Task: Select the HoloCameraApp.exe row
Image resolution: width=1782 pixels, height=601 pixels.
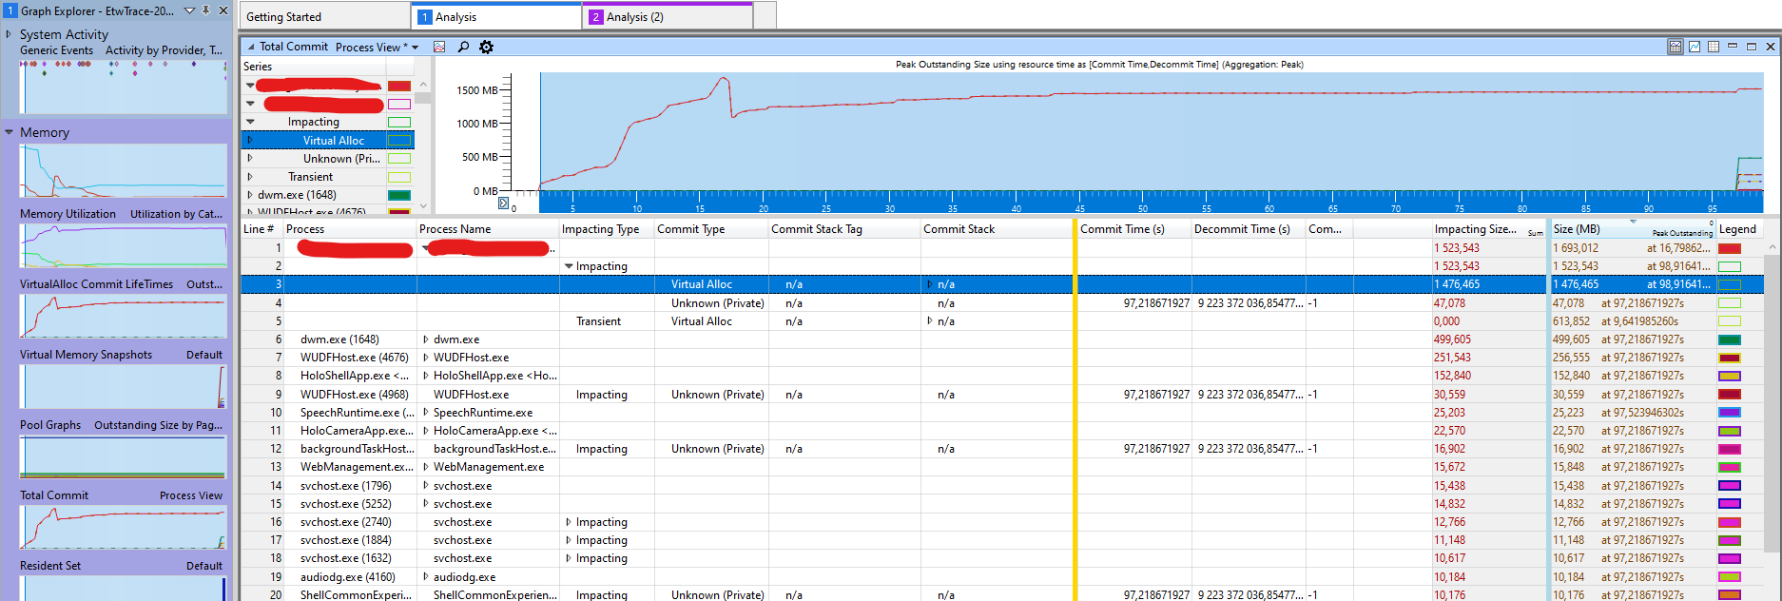Action: (x=1002, y=431)
